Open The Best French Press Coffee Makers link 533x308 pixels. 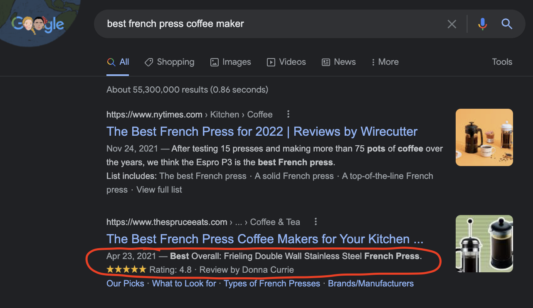[265, 239]
